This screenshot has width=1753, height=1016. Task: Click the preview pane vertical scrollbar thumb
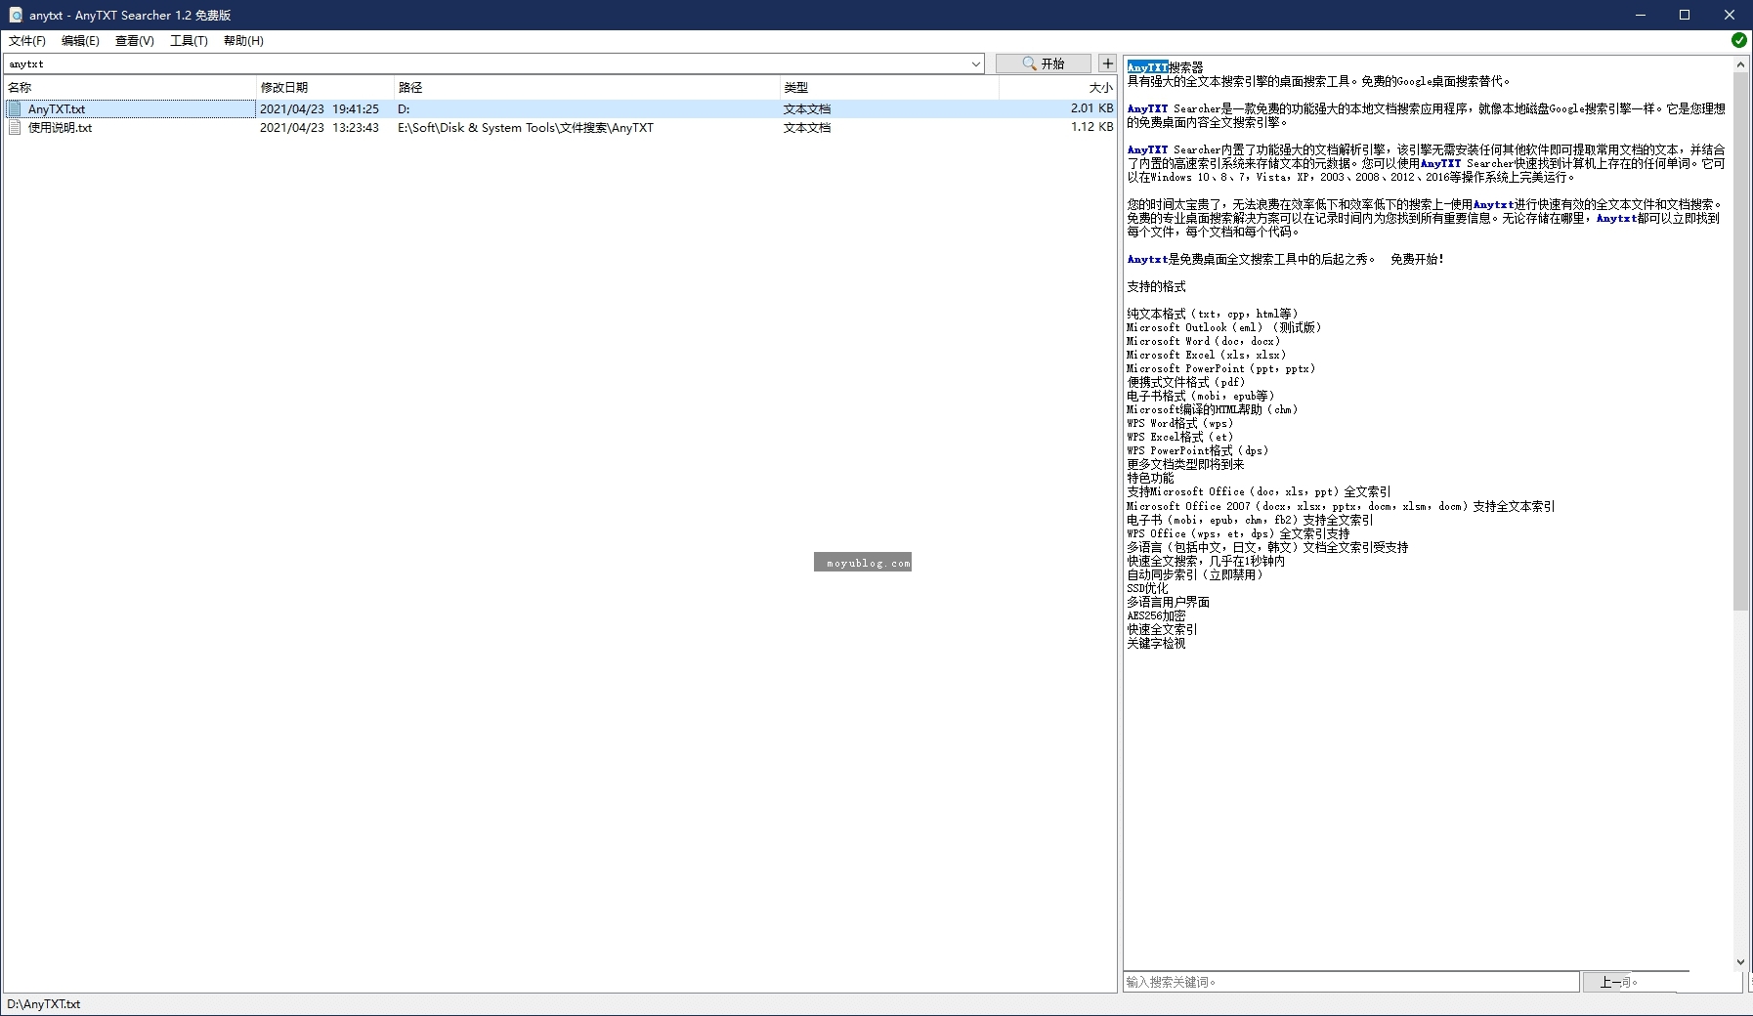point(1740,342)
